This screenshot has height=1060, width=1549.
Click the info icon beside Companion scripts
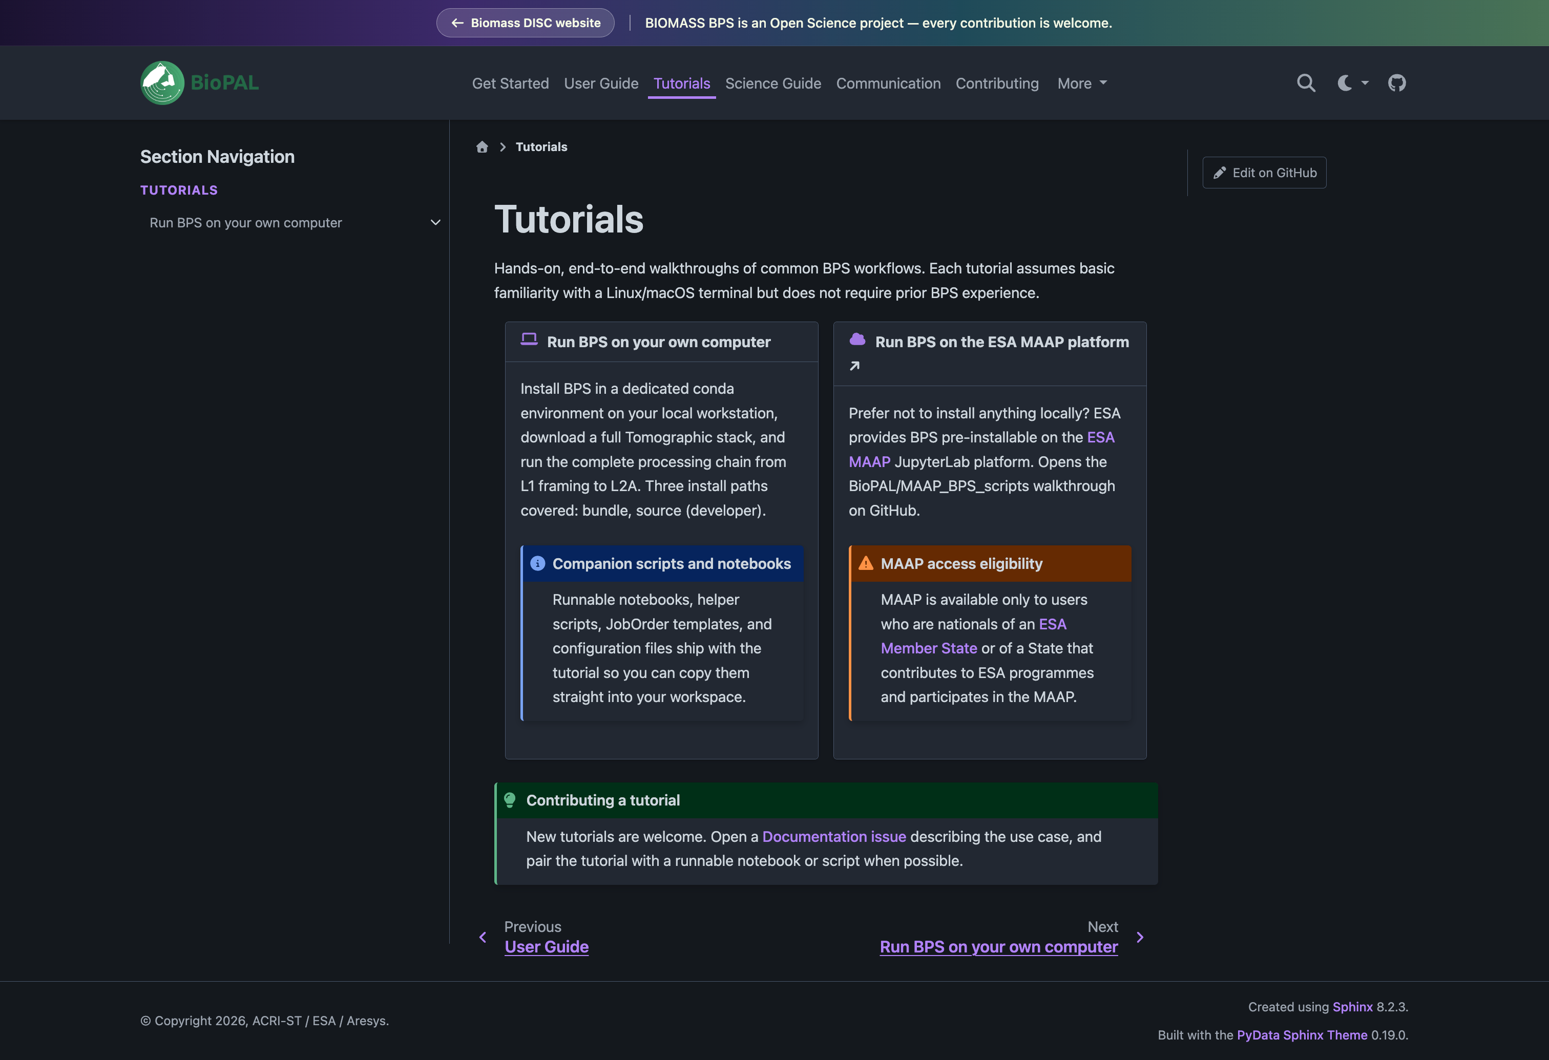tap(537, 564)
